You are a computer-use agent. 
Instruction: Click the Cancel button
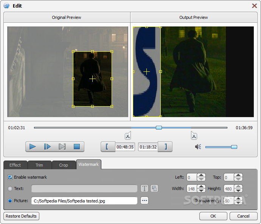pos(243,216)
